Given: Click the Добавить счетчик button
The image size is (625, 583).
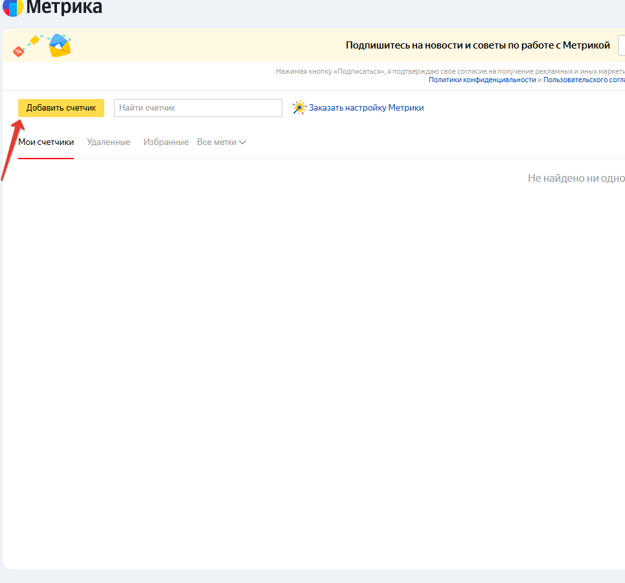Looking at the screenshot, I should [x=61, y=108].
